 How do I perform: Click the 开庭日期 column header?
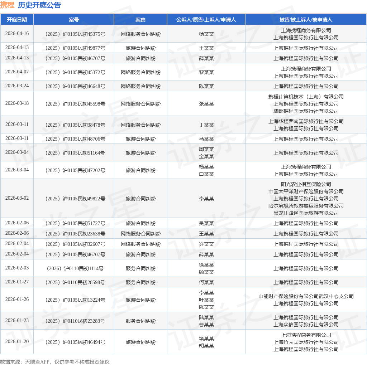click(17, 20)
